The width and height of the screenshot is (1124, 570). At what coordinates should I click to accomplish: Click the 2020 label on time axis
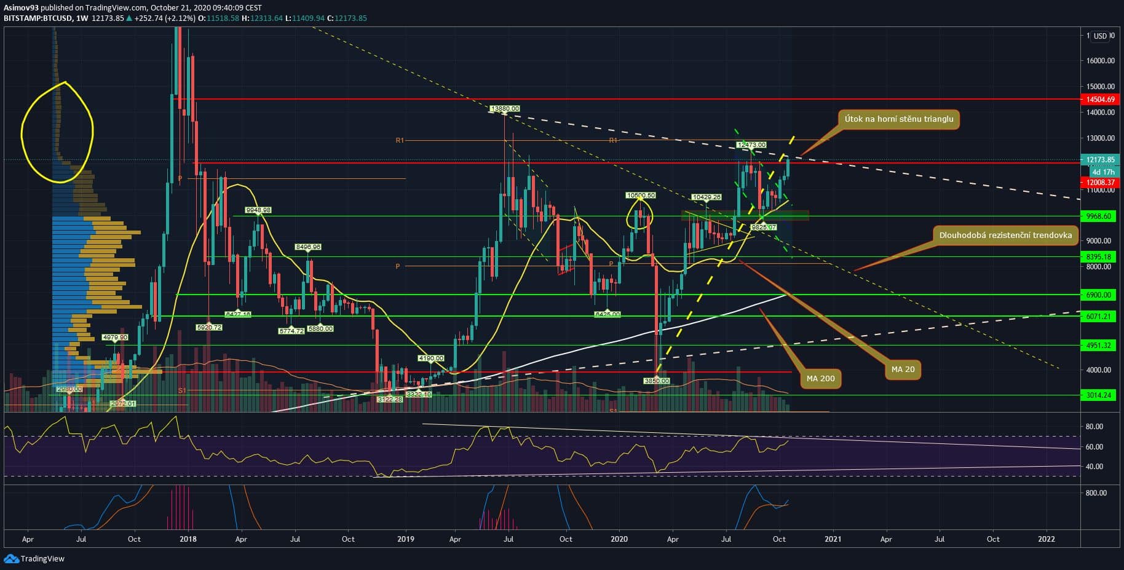click(x=619, y=539)
